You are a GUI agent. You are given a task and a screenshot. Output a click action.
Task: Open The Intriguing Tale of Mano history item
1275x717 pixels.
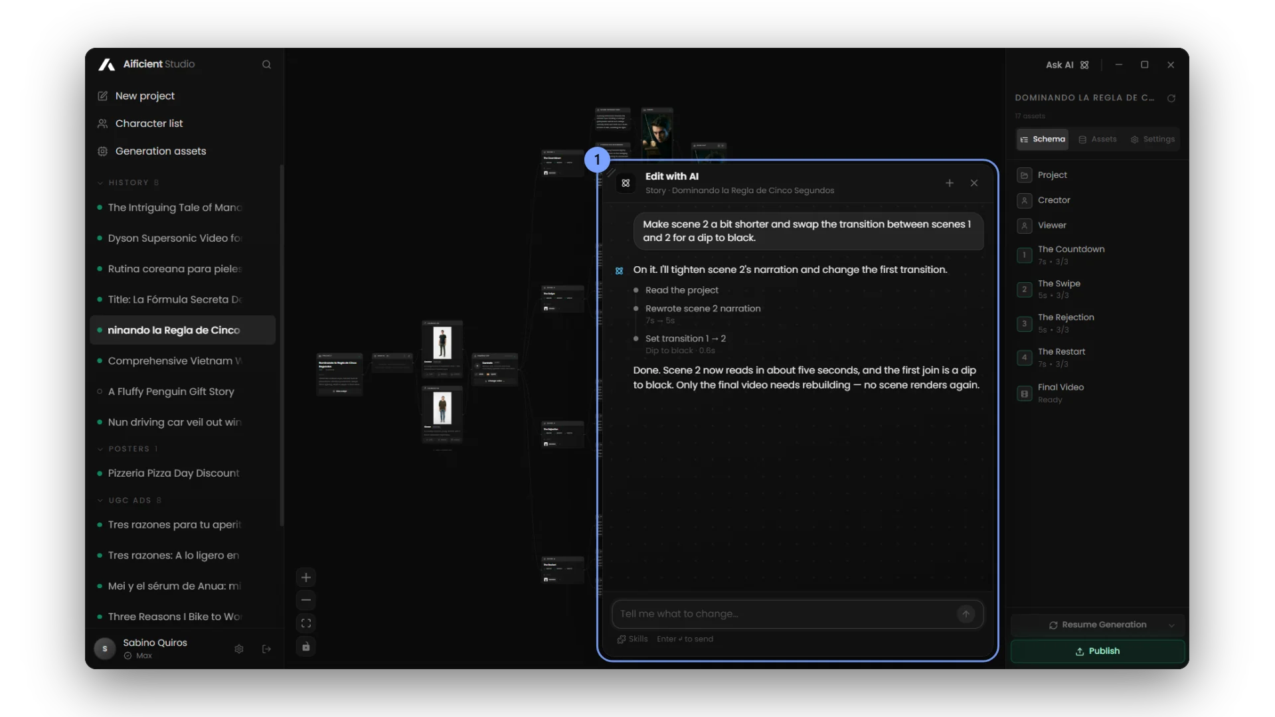(183, 207)
